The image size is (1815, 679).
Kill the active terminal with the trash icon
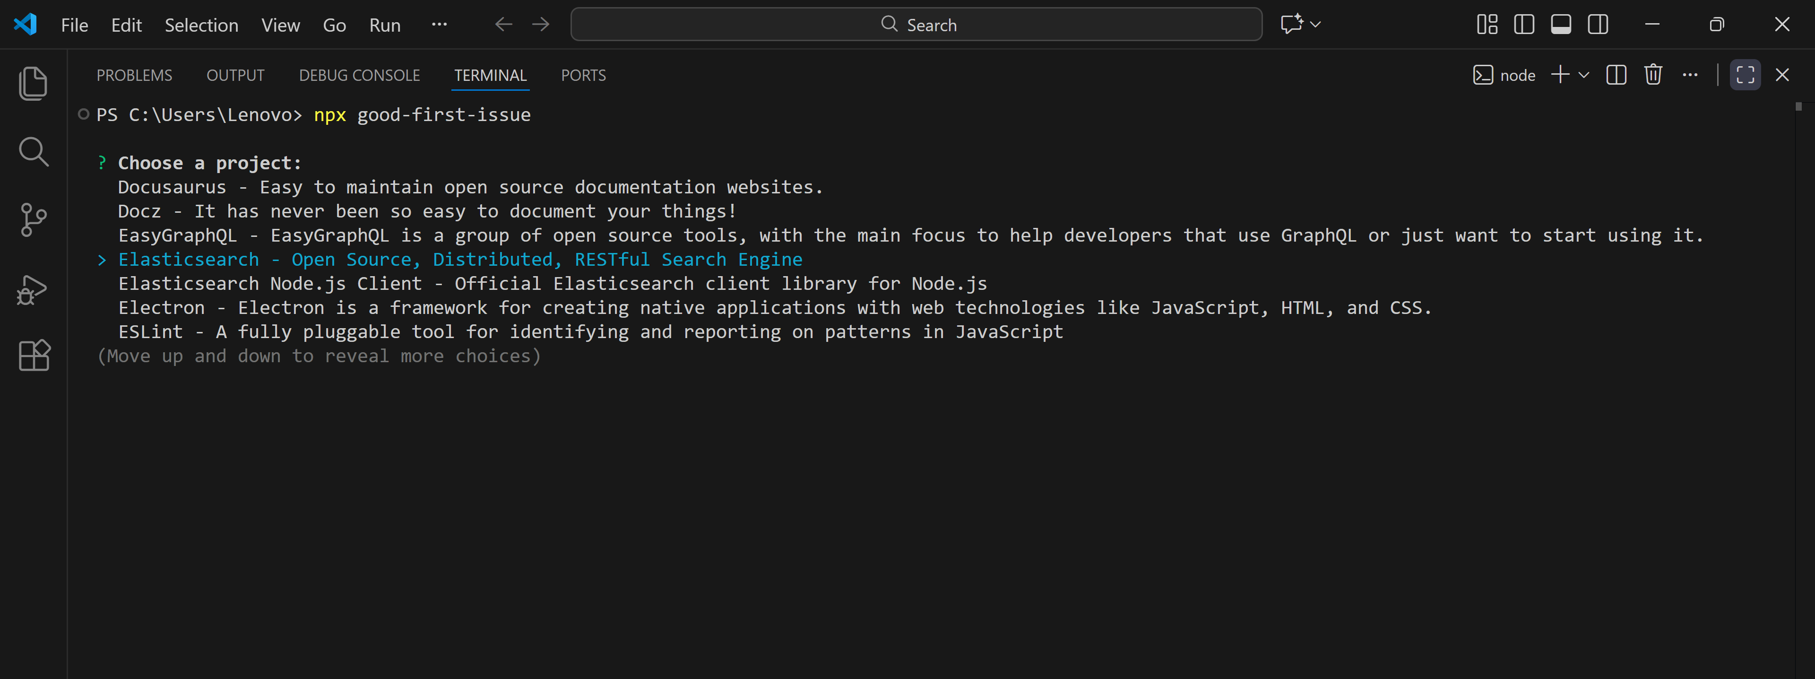coord(1653,75)
